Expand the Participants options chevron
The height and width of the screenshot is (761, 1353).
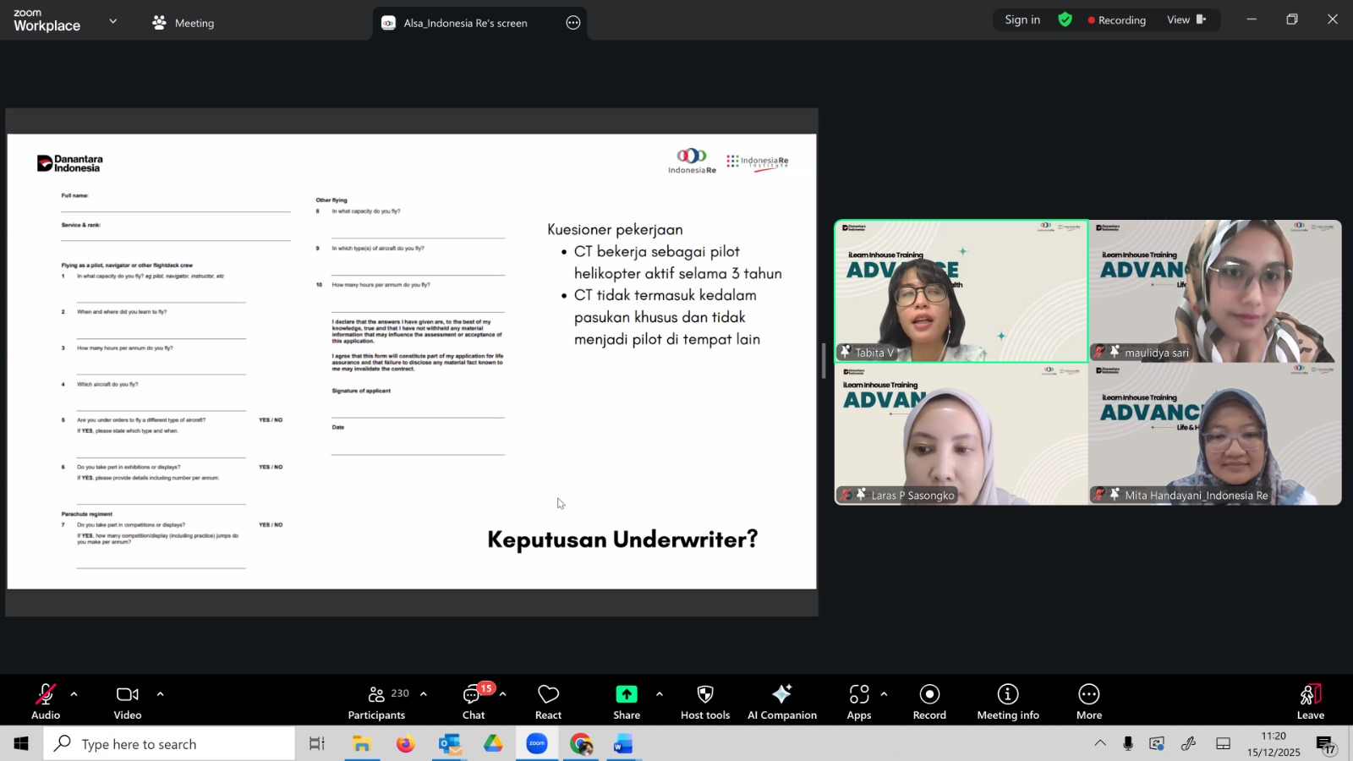tap(424, 694)
